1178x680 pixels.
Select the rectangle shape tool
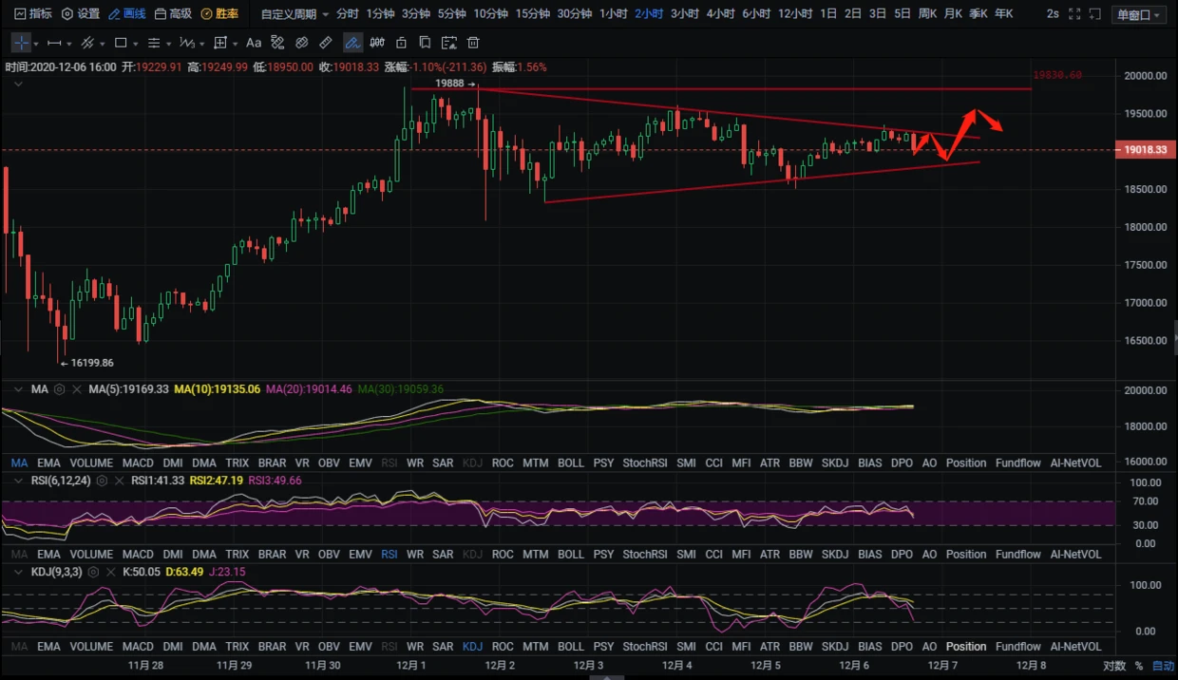tap(121, 43)
